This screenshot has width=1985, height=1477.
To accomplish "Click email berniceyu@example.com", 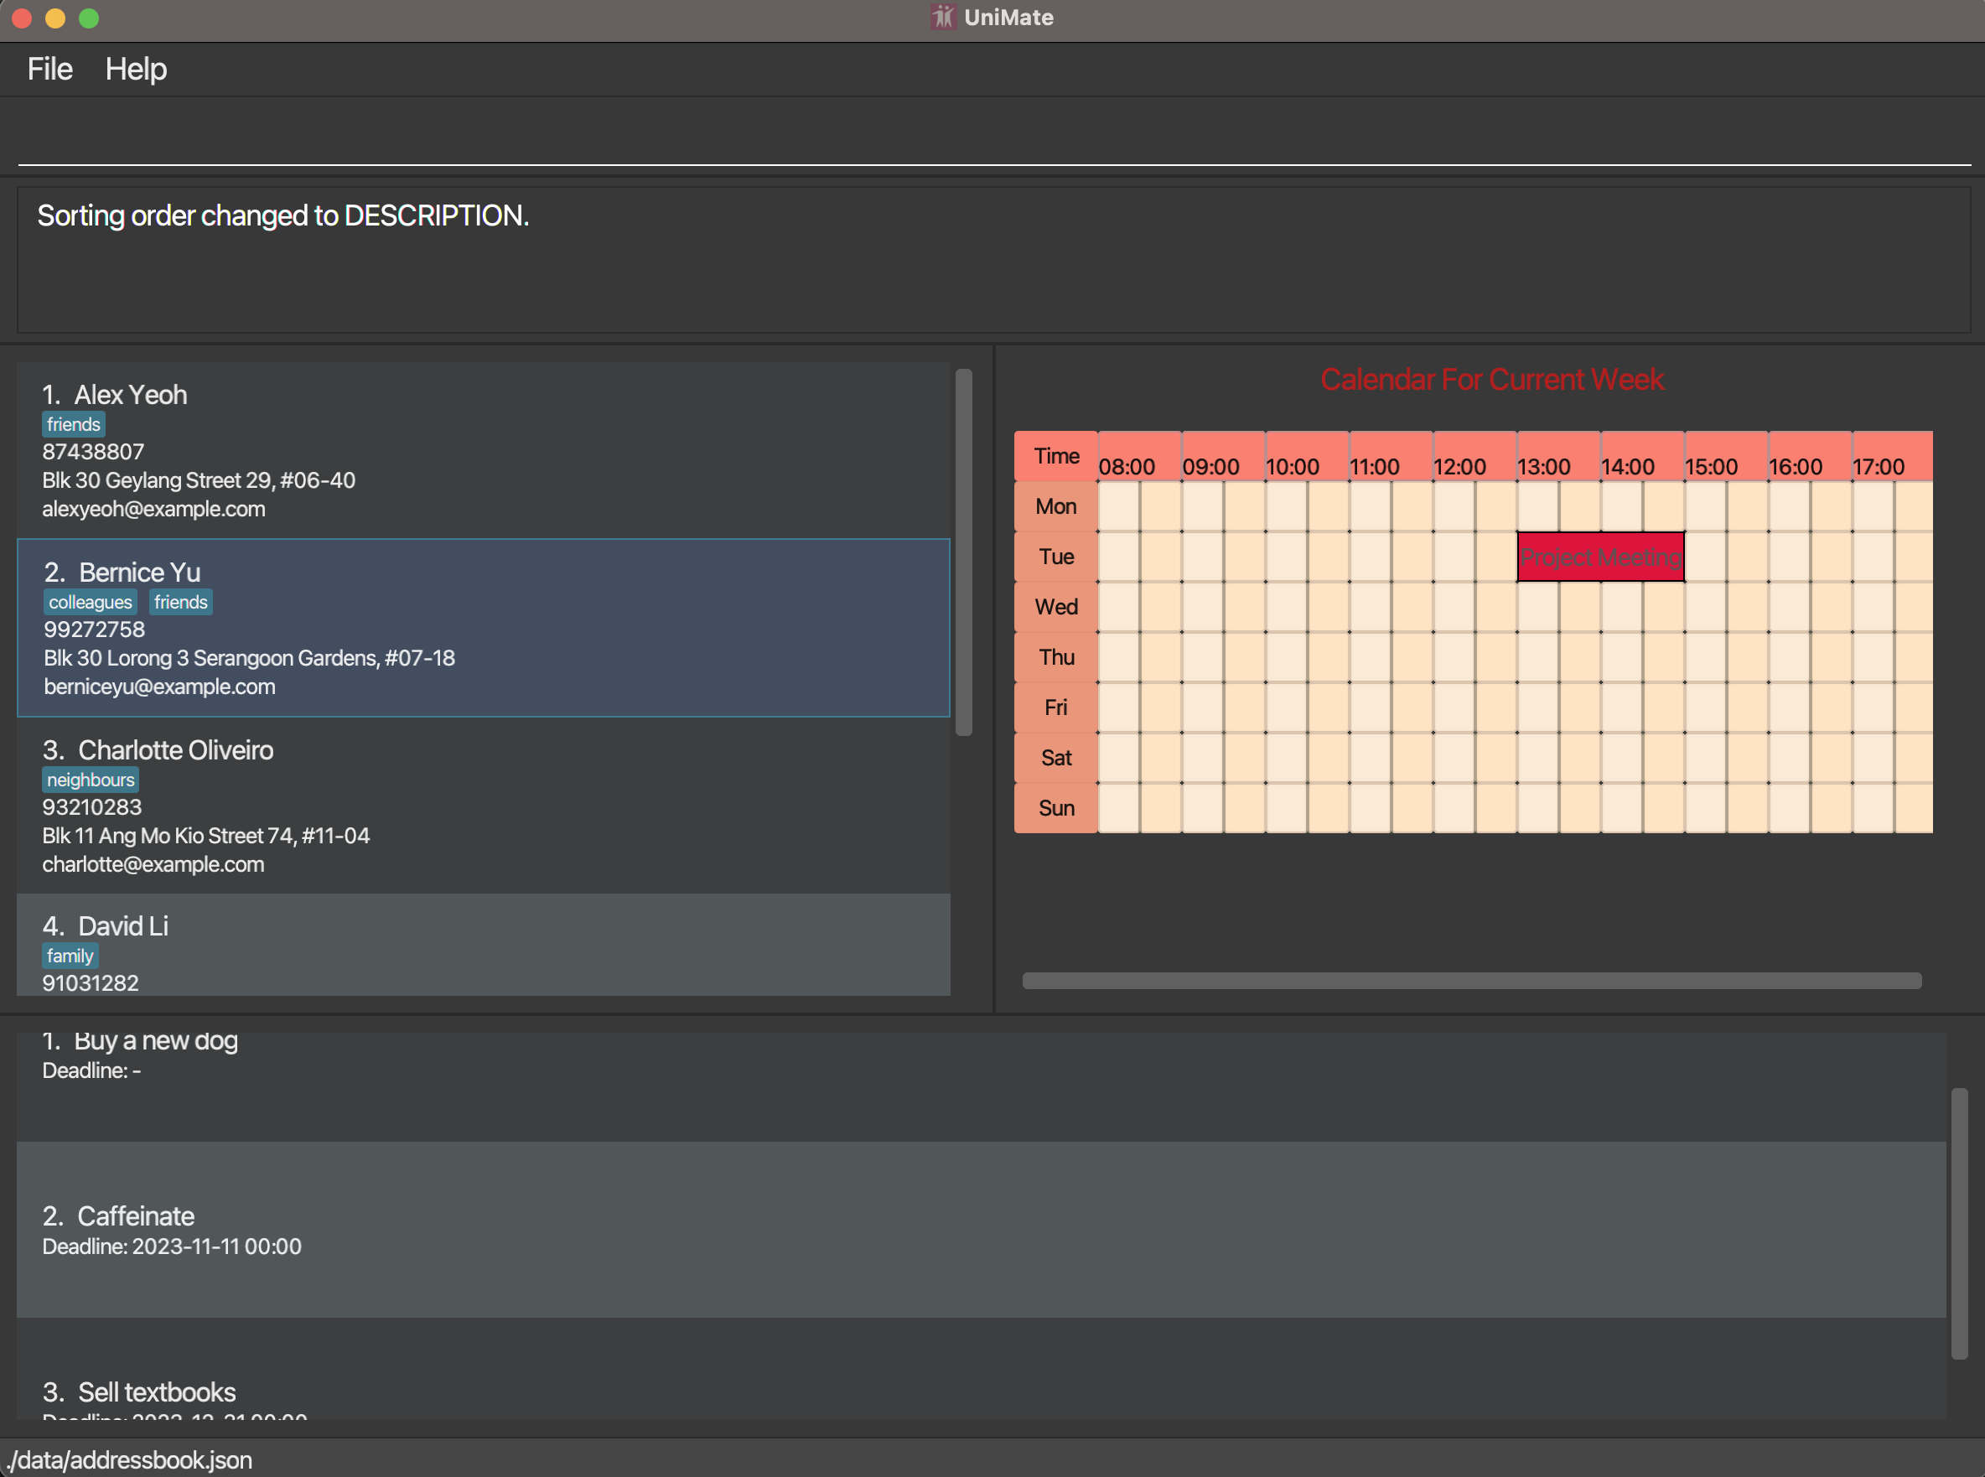I will pyautogui.click(x=159, y=687).
